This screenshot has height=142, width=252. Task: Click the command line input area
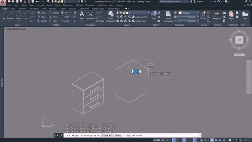point(132,135)
